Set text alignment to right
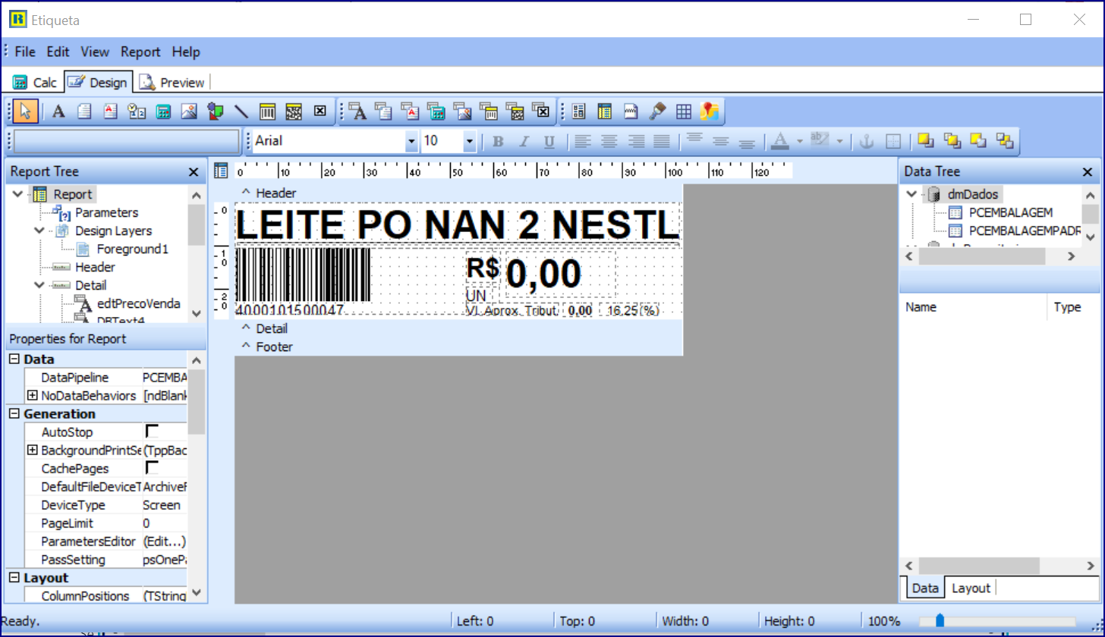 (636, 141)
